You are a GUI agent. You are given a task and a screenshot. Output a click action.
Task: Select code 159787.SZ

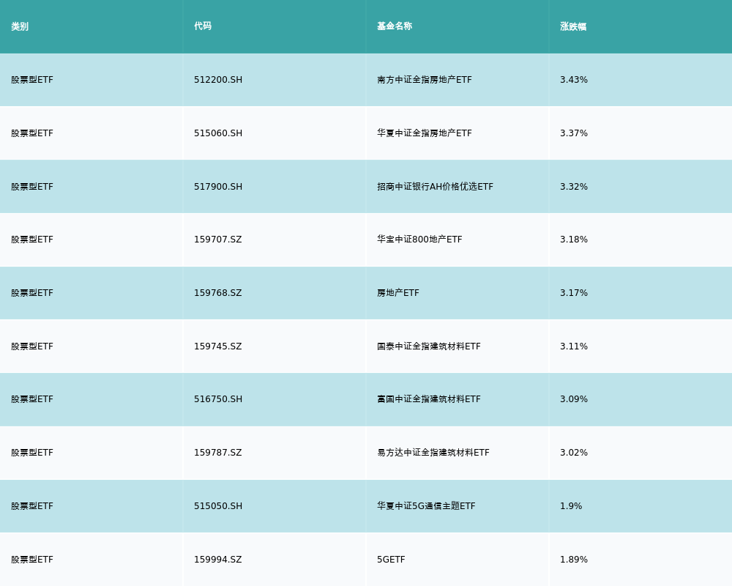(218, 453)
